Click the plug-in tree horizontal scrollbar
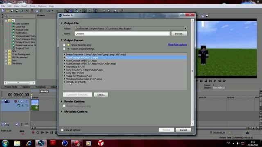The width and height of the screenshot is (262, 147). coord(20,82)
